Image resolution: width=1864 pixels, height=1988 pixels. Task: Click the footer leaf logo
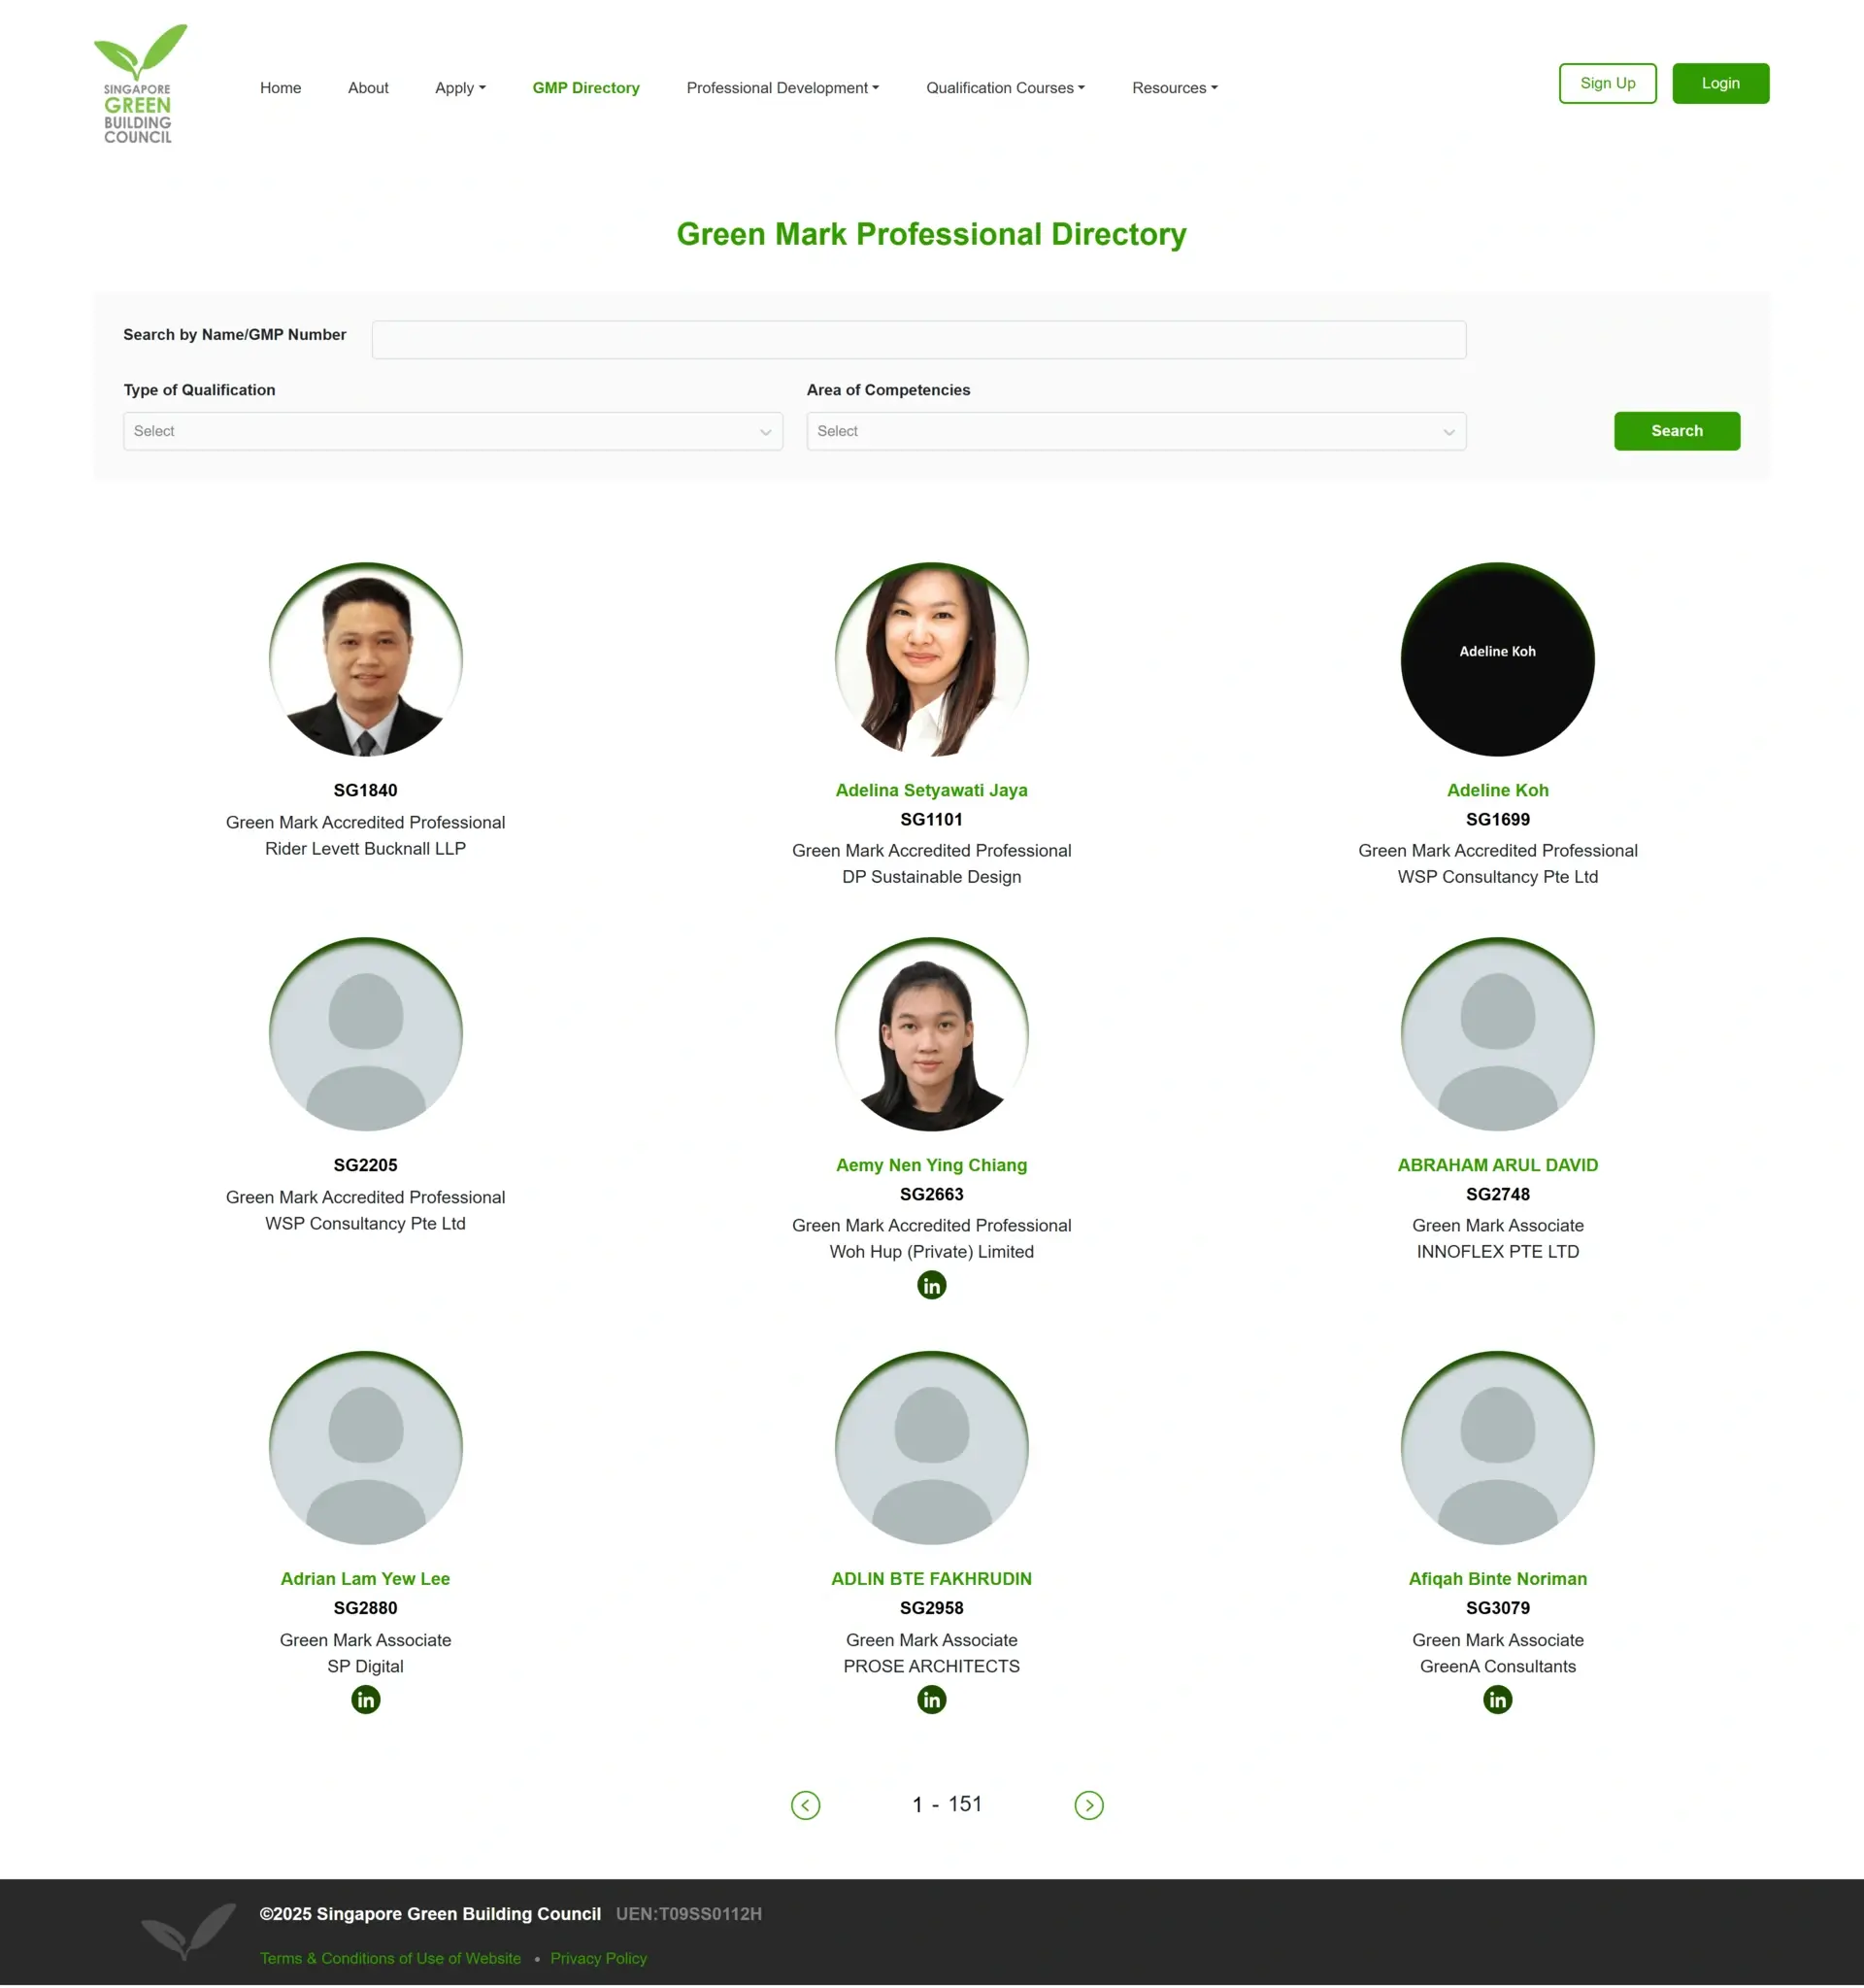tap(189, 1930)
